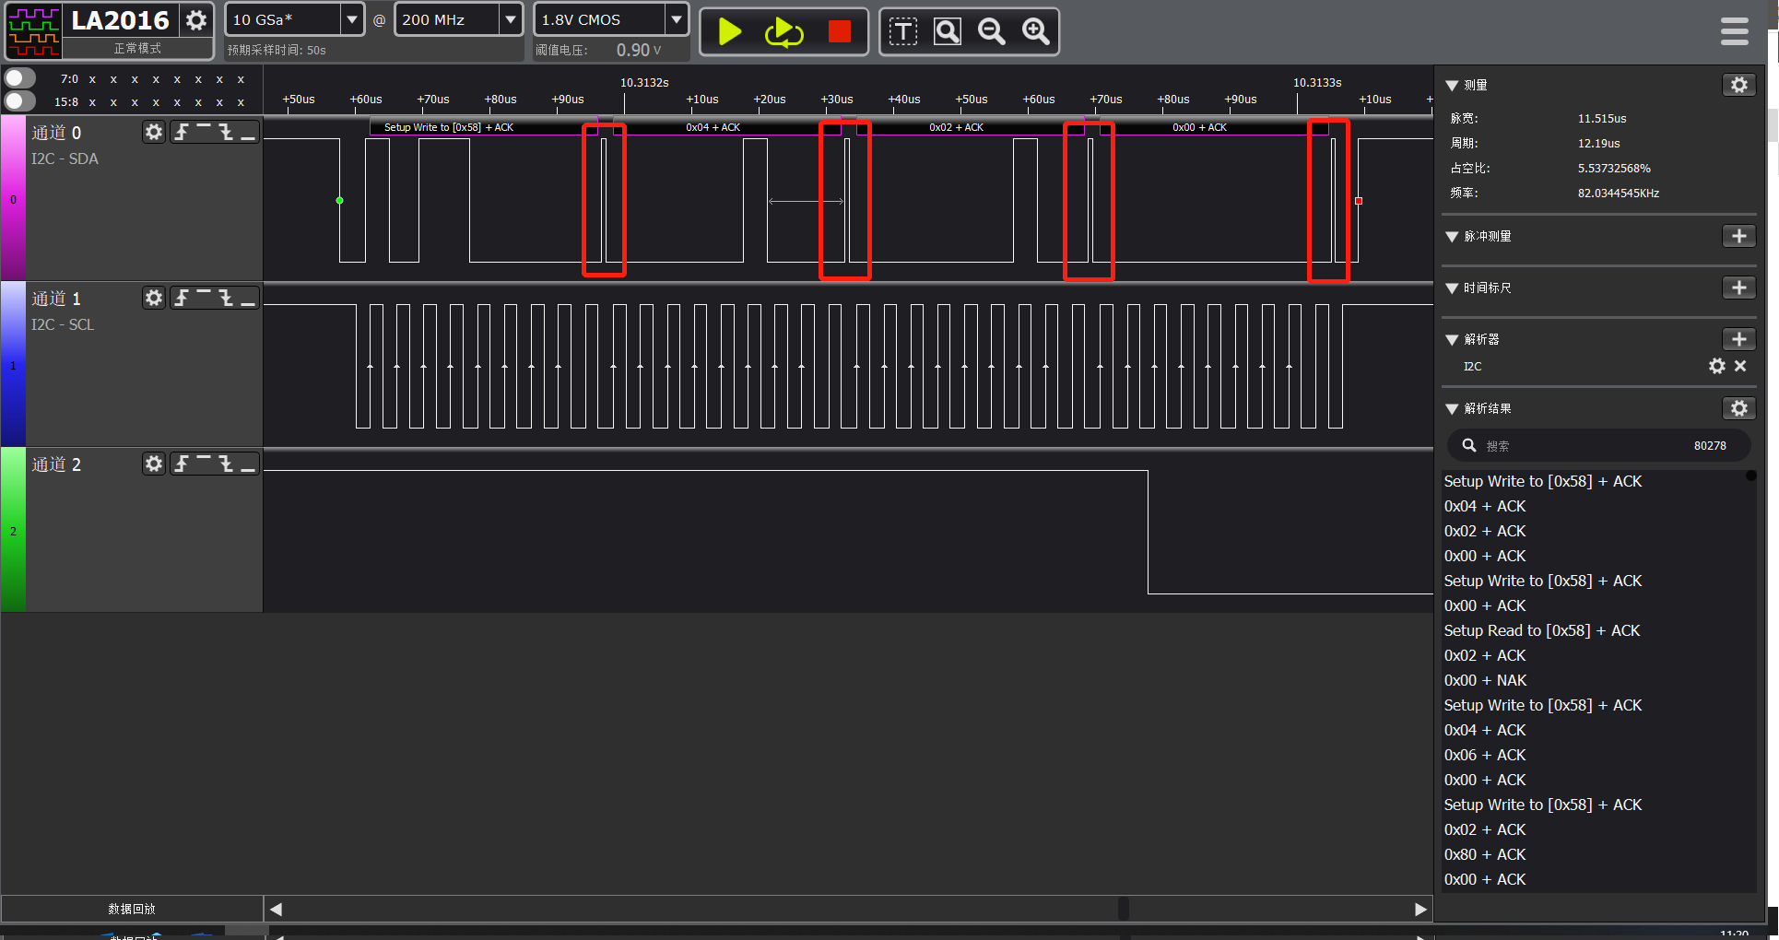1779x940 pixels.
Task: Open measurement panel settings gear
Action: click(x=1738, y=85)
